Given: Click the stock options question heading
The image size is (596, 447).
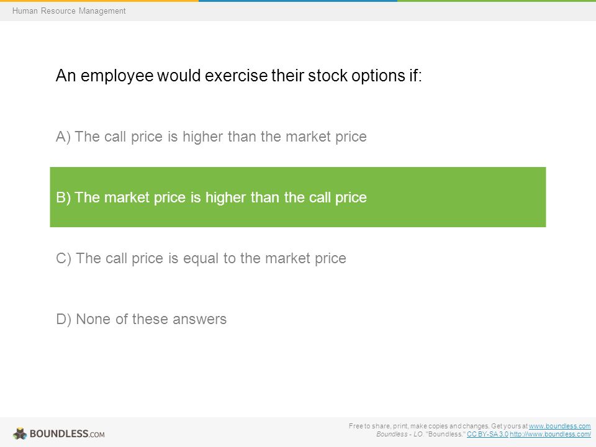Looking at the screenshot, I should point(238,75).
